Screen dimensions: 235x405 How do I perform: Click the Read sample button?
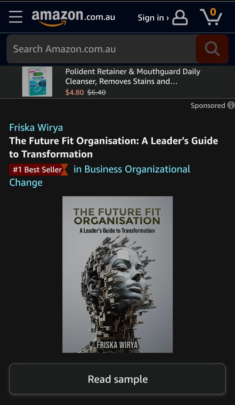(x=117, y=379)
